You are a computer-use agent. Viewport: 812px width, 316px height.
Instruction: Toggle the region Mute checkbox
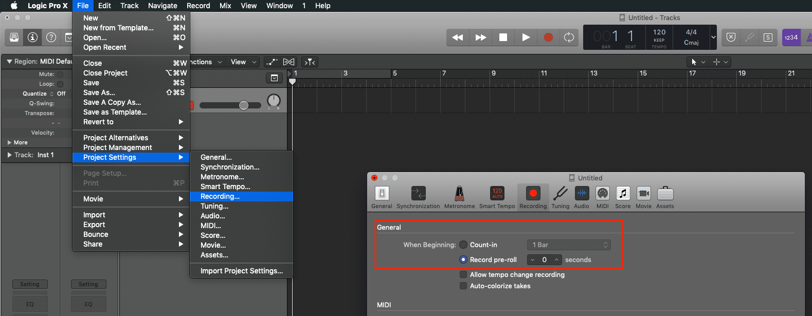[x=60, y=74]
